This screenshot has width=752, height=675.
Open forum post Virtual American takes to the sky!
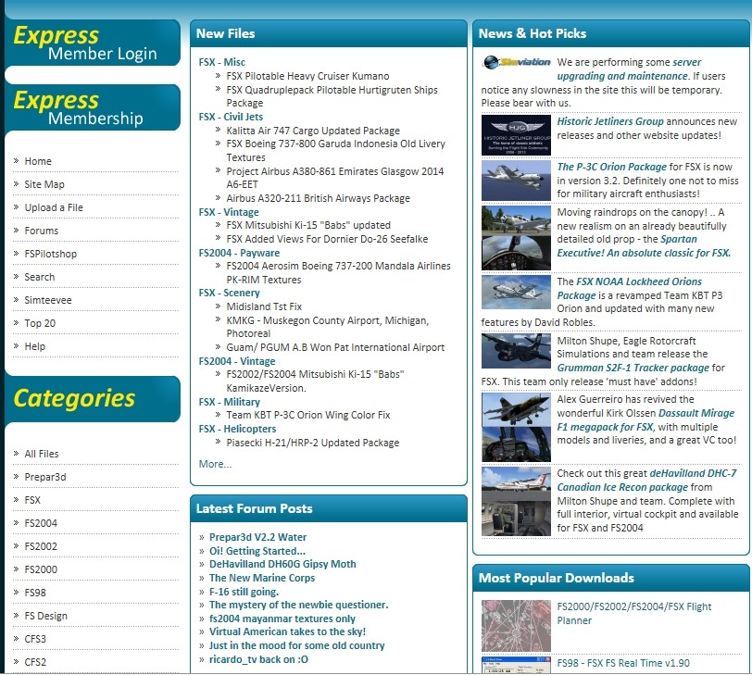coord(287,631)
